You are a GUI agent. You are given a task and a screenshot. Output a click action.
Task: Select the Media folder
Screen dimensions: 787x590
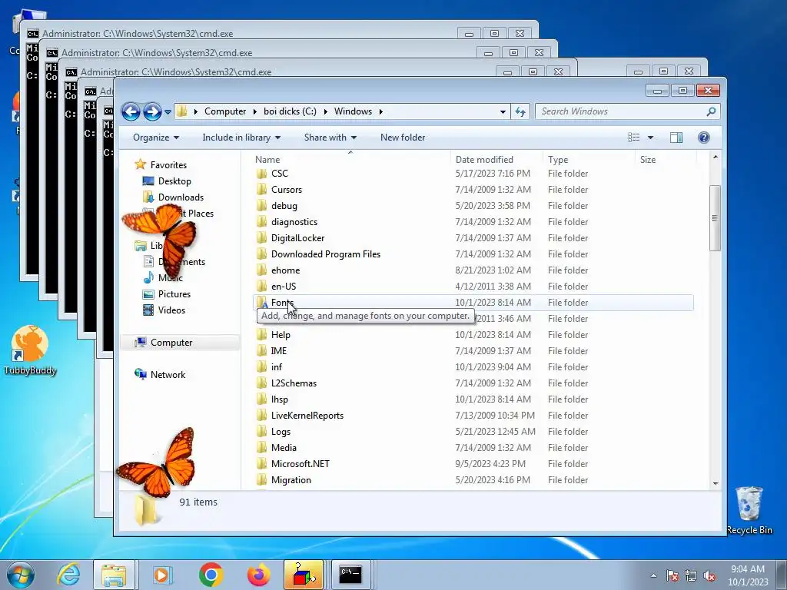coord(284,448)
